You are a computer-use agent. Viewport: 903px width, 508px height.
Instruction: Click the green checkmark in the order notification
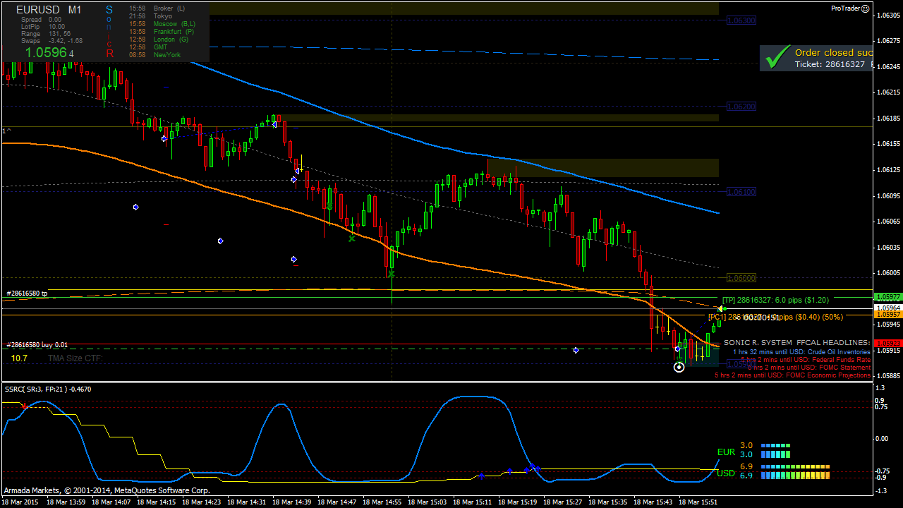(777, 57)
